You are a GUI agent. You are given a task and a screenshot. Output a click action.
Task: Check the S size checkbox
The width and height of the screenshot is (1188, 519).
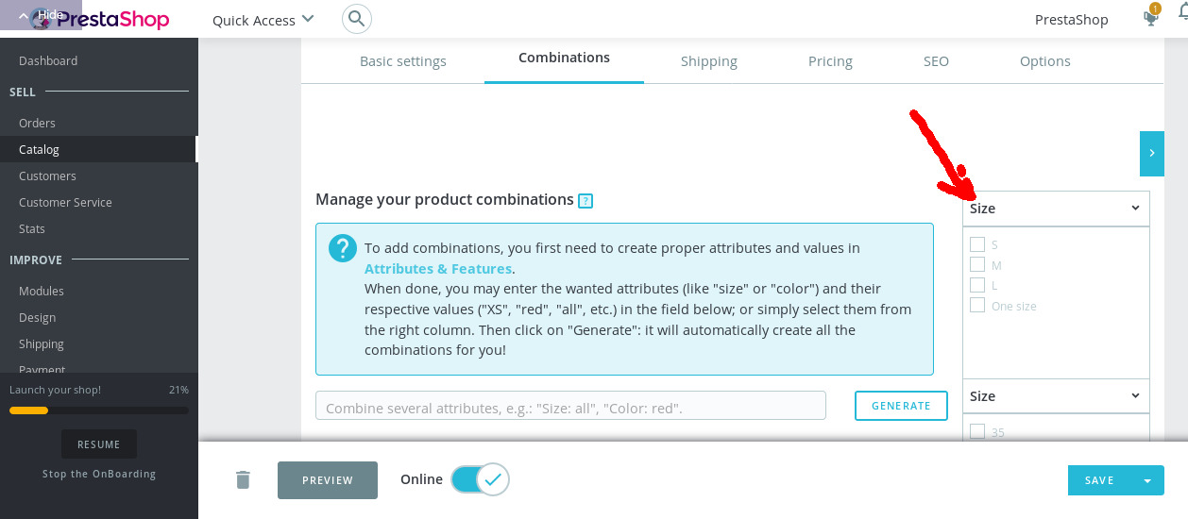[x=977, y=244]
